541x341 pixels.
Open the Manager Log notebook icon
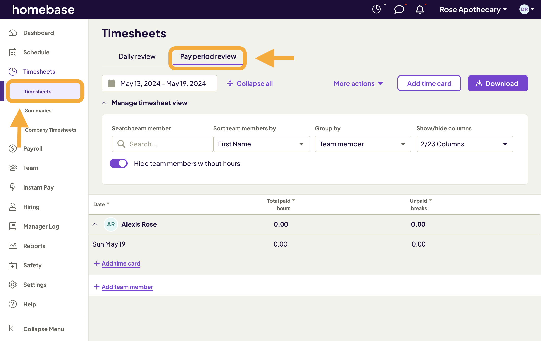13,226
